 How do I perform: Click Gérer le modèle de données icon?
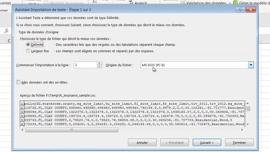(235, 3)
